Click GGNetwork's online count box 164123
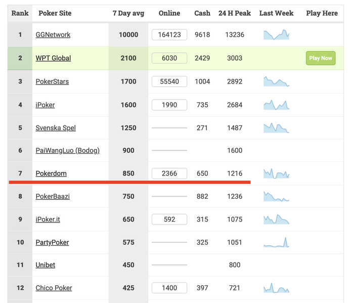The height and width of the screenshot is (303, 354). (x=169, y=35)
